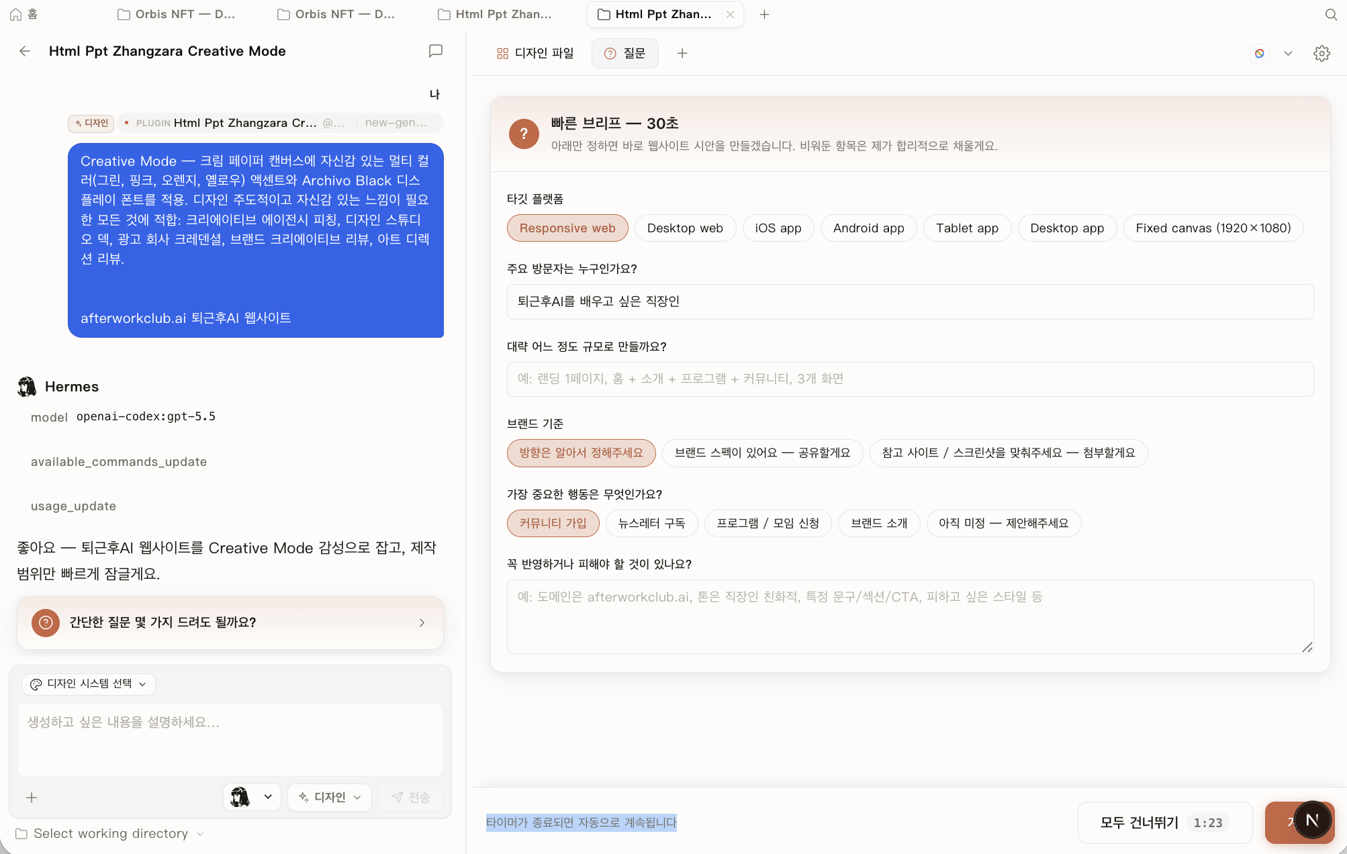Select 아직 미정 — 제안해주세요 action
This screenshot has width=1347, height=854.
pyautogui.click(x=1004, y=524)
